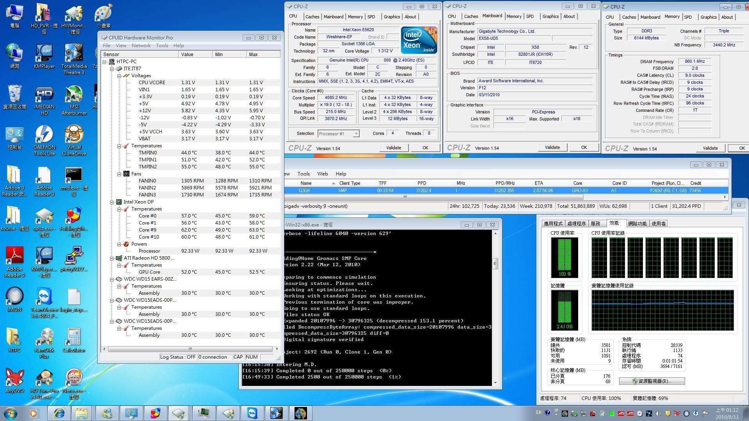
Task: Open the Tools menu in Hardware Monitor
Action: coord(162,46)
